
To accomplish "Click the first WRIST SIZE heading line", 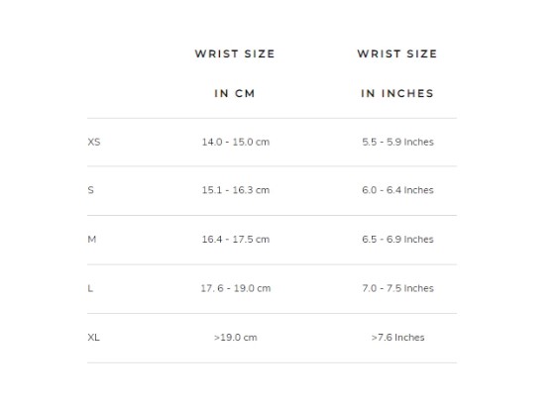I will point(235,53).
